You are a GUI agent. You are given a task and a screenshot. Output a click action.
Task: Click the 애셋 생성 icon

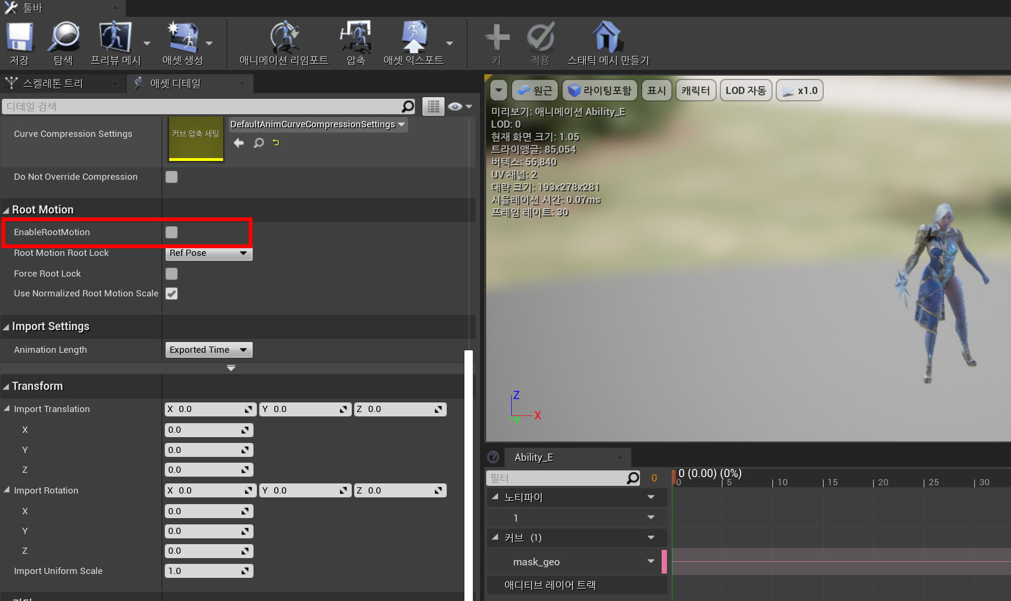click(182, 37)
